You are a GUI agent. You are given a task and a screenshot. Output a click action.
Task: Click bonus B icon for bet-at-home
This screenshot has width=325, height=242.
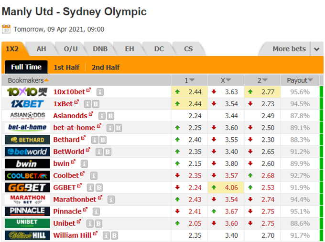point(118,128)
